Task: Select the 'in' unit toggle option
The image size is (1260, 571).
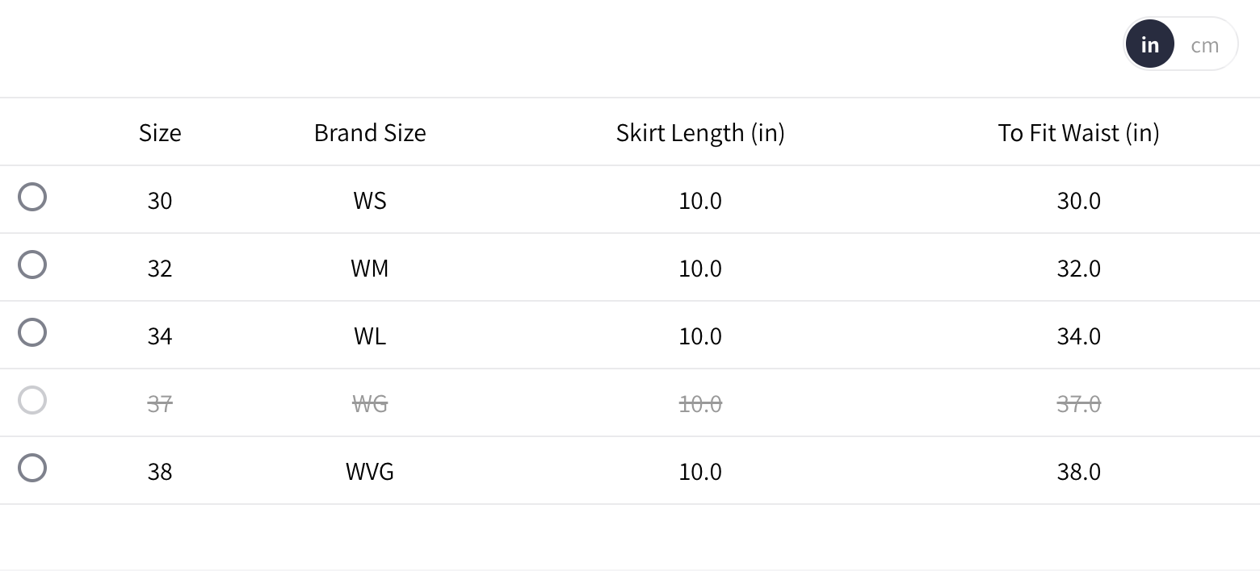Action: 1150,45
